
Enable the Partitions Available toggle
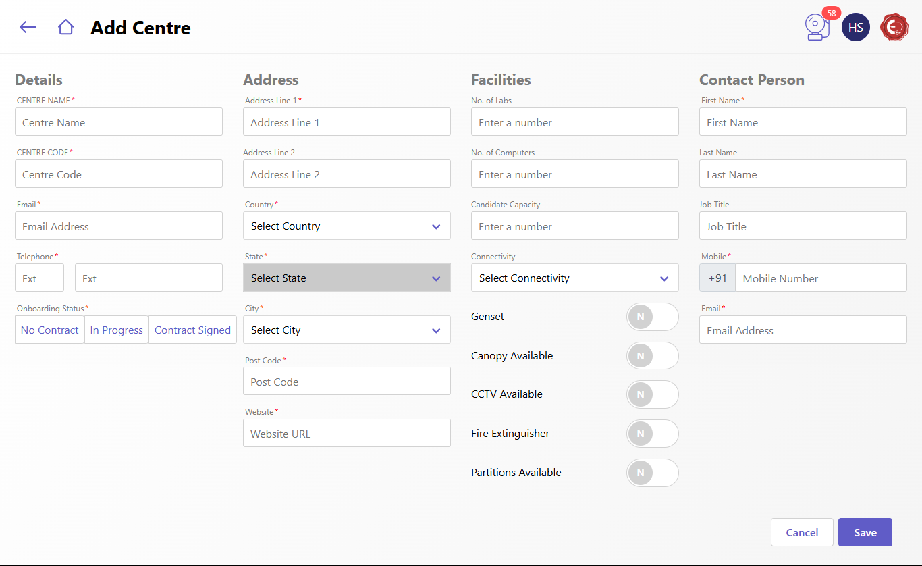point(652,473)
